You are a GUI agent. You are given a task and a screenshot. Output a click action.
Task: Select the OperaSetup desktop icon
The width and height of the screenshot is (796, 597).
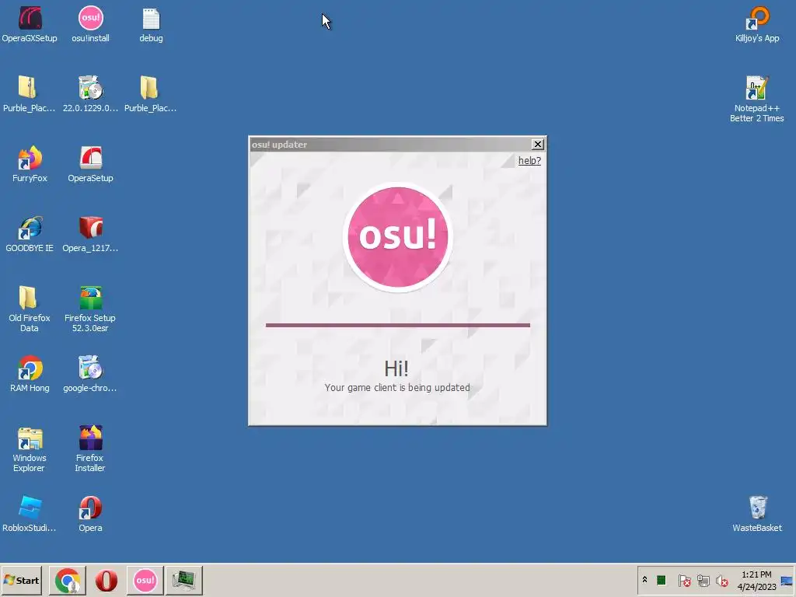pyautogui.click(x=90, y=164)
